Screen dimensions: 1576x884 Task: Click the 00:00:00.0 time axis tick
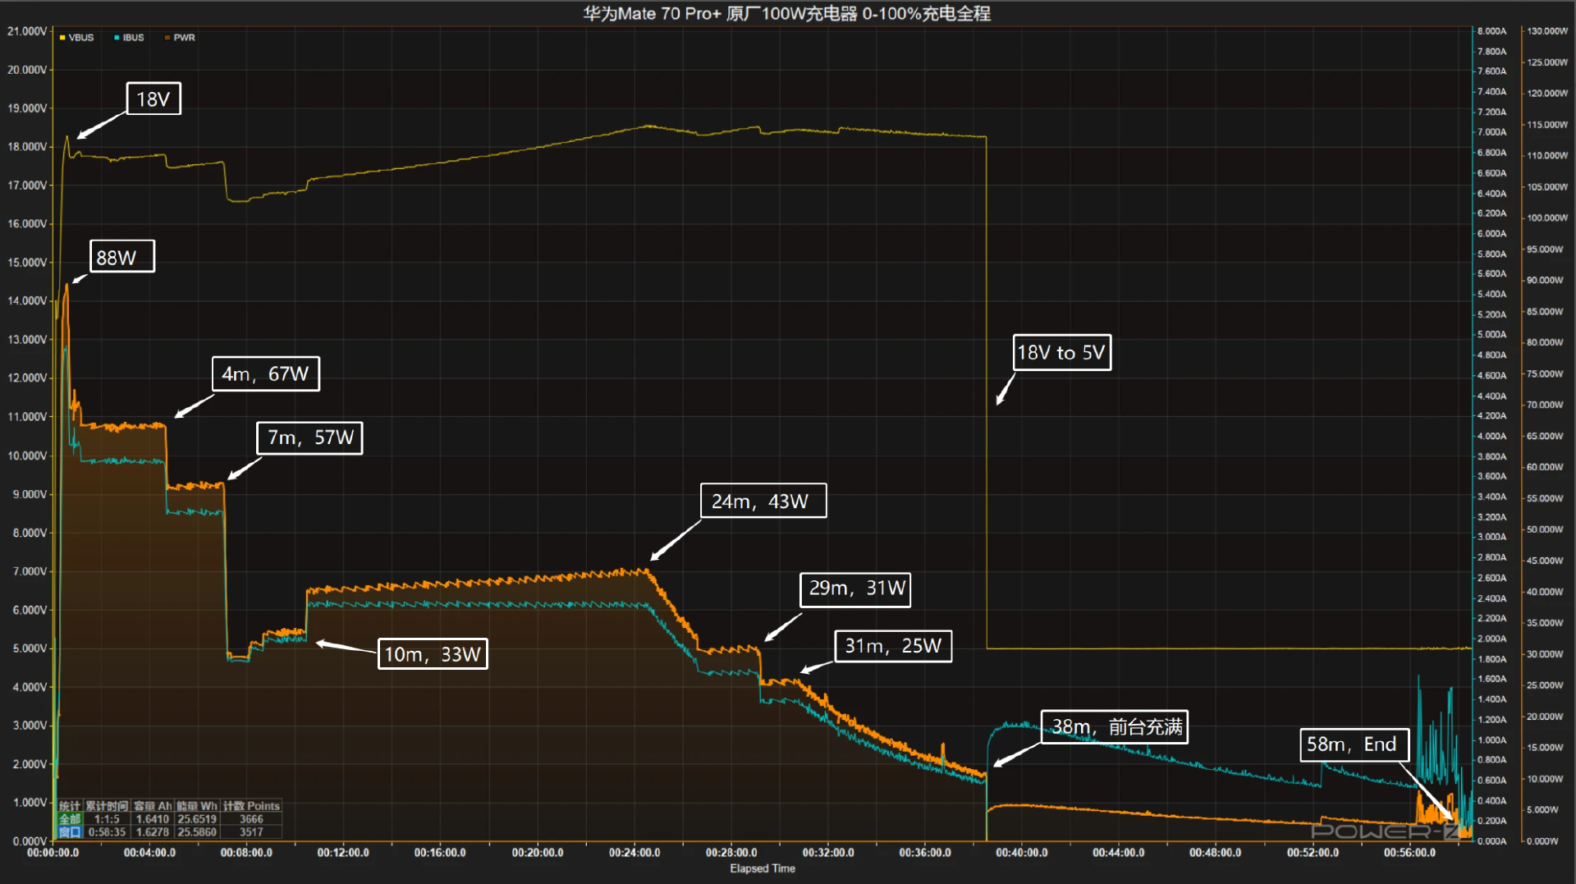pyautogui.click(x=53, y=853)
